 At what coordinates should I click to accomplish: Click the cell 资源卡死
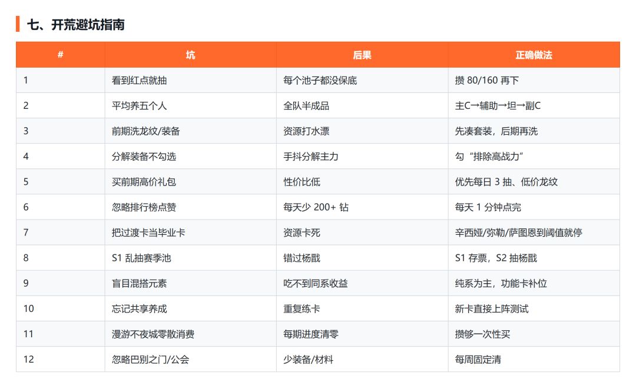pos(362,232)
